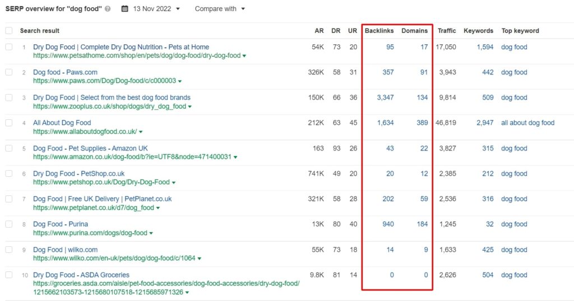Expand the purina.com URL dropdown arrow
Image resolution: width=574 pixels, height=301 pixels.
(151, 233)
